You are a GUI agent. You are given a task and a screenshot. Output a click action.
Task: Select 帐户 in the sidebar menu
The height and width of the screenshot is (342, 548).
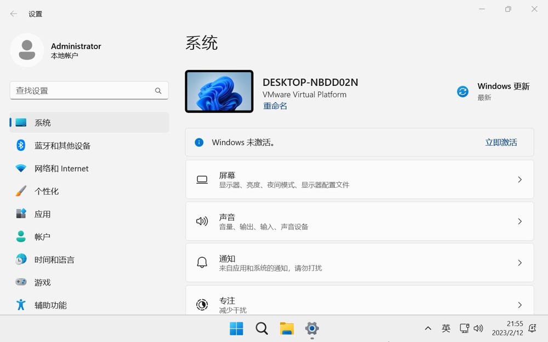click(42, 237)
